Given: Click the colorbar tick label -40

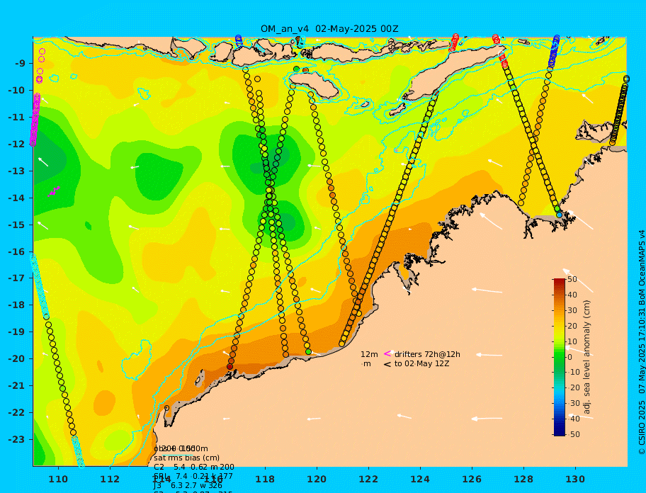Looking at the screenshot, I should 573,419.
